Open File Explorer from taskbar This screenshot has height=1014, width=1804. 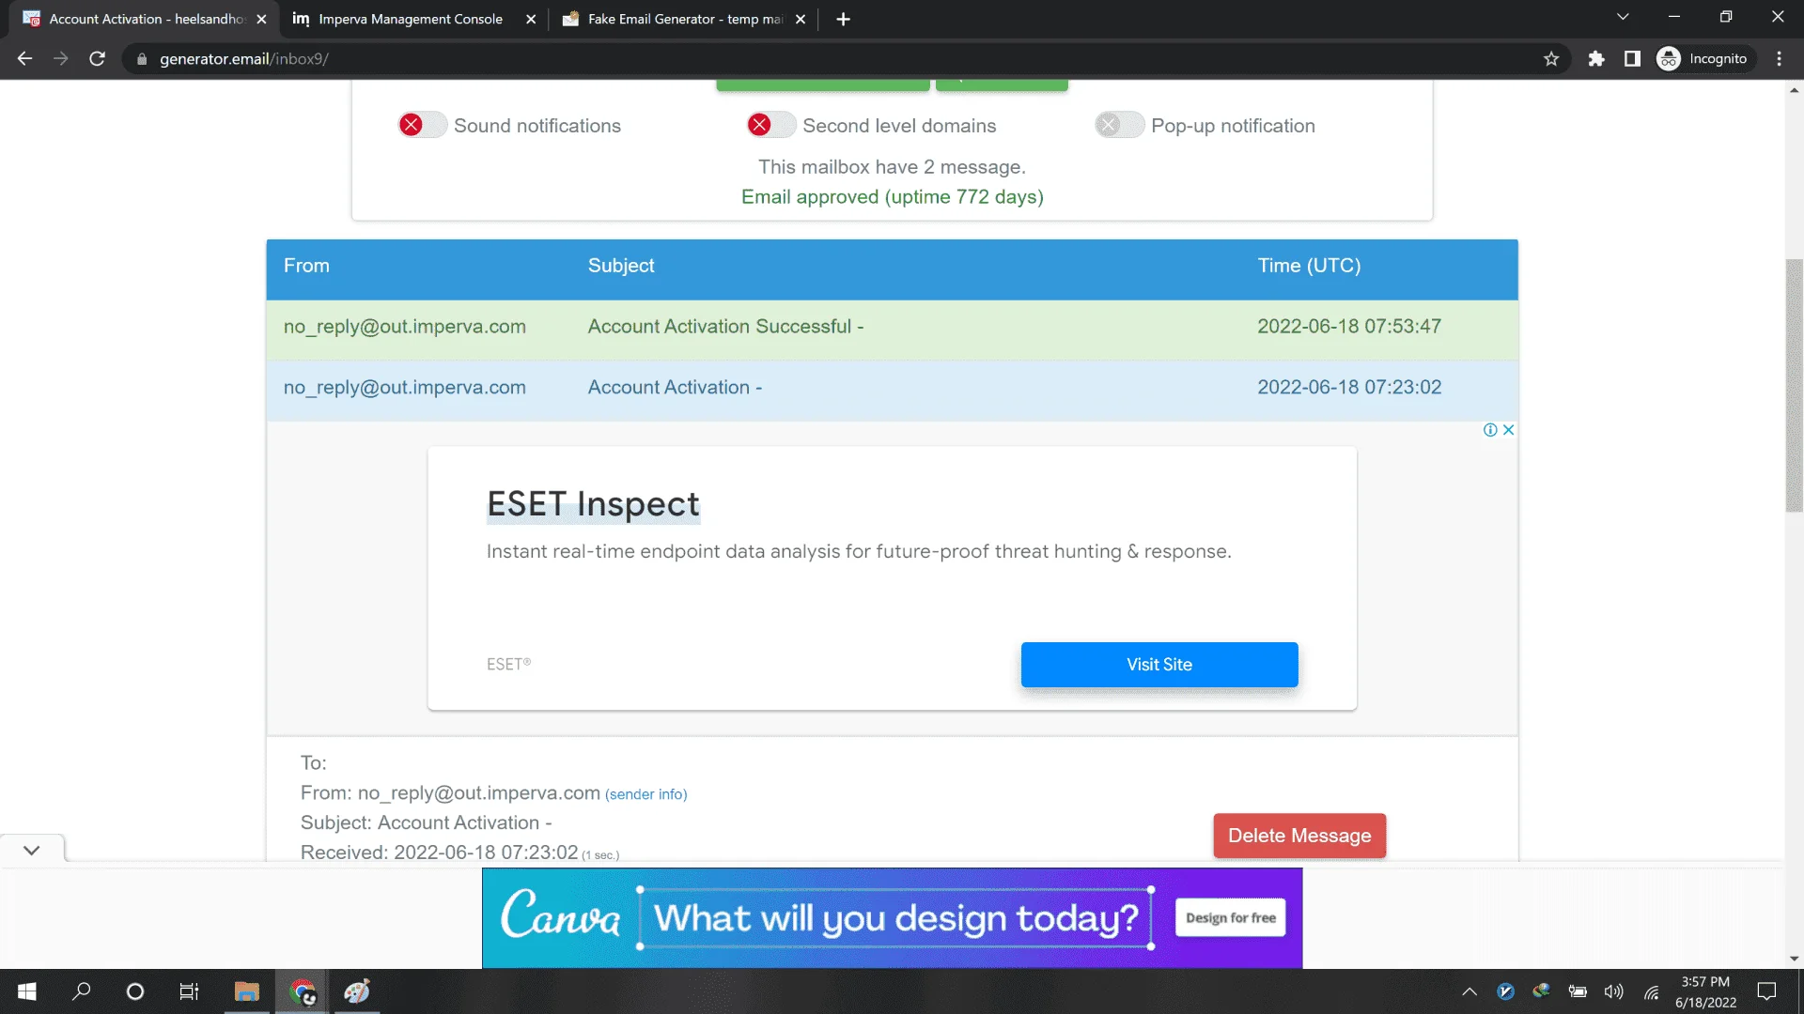(247, 991)
